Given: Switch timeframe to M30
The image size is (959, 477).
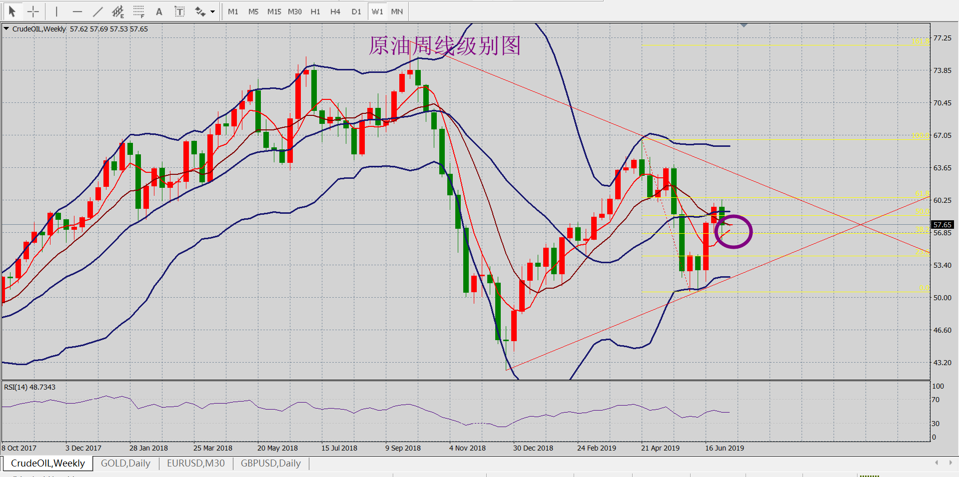Looking at the screenshot, I should pyautogui.click(x=295, y=11).
